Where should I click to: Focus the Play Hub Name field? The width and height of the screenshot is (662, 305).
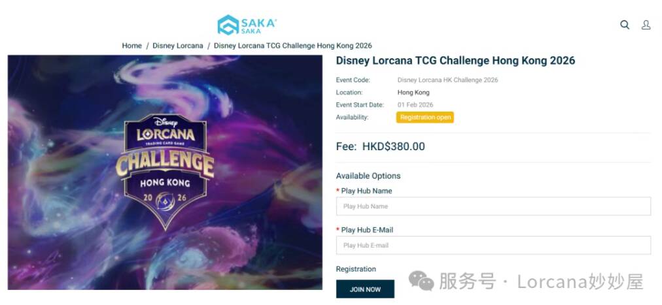(493, 206)
